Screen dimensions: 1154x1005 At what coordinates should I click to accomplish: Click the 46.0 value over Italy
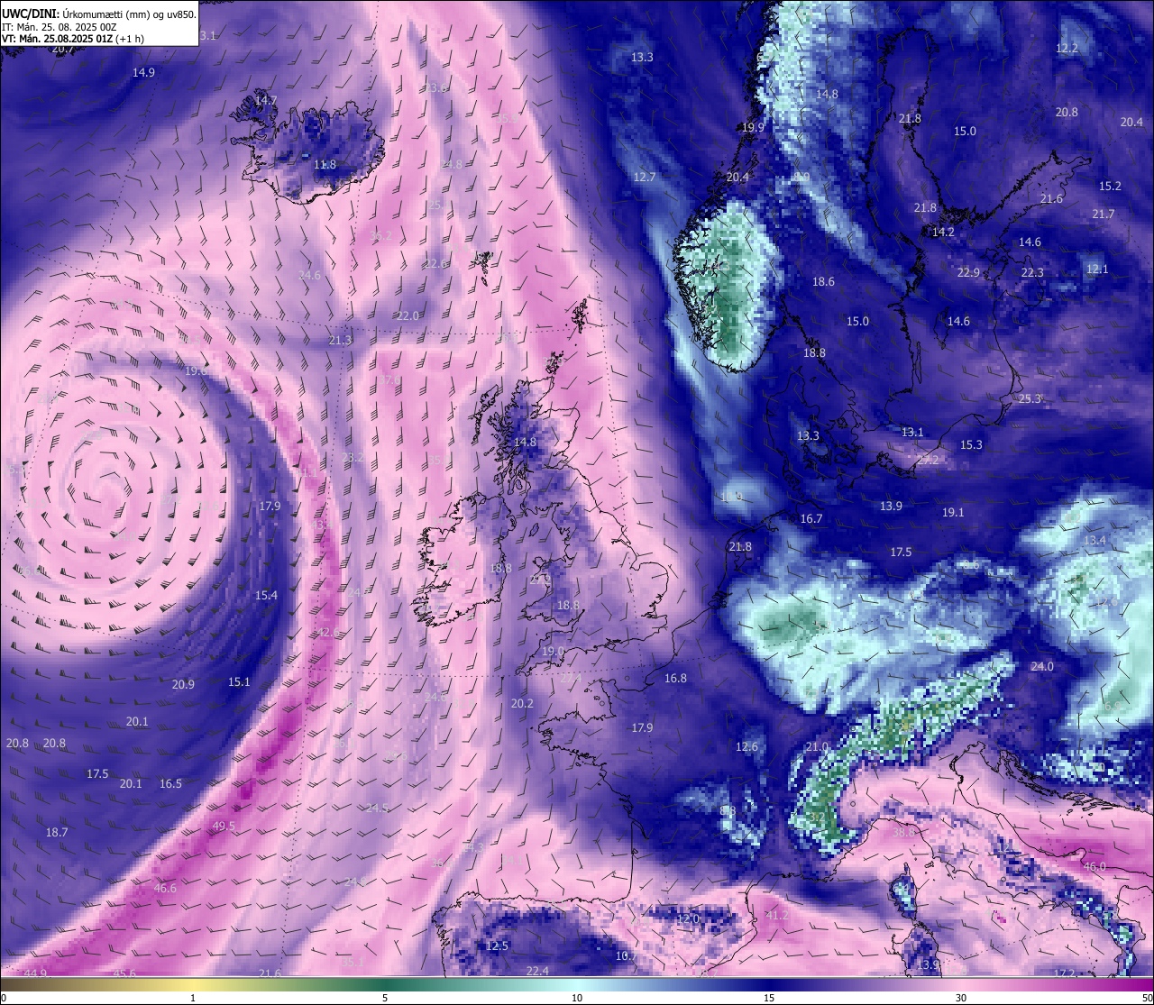1094,867
